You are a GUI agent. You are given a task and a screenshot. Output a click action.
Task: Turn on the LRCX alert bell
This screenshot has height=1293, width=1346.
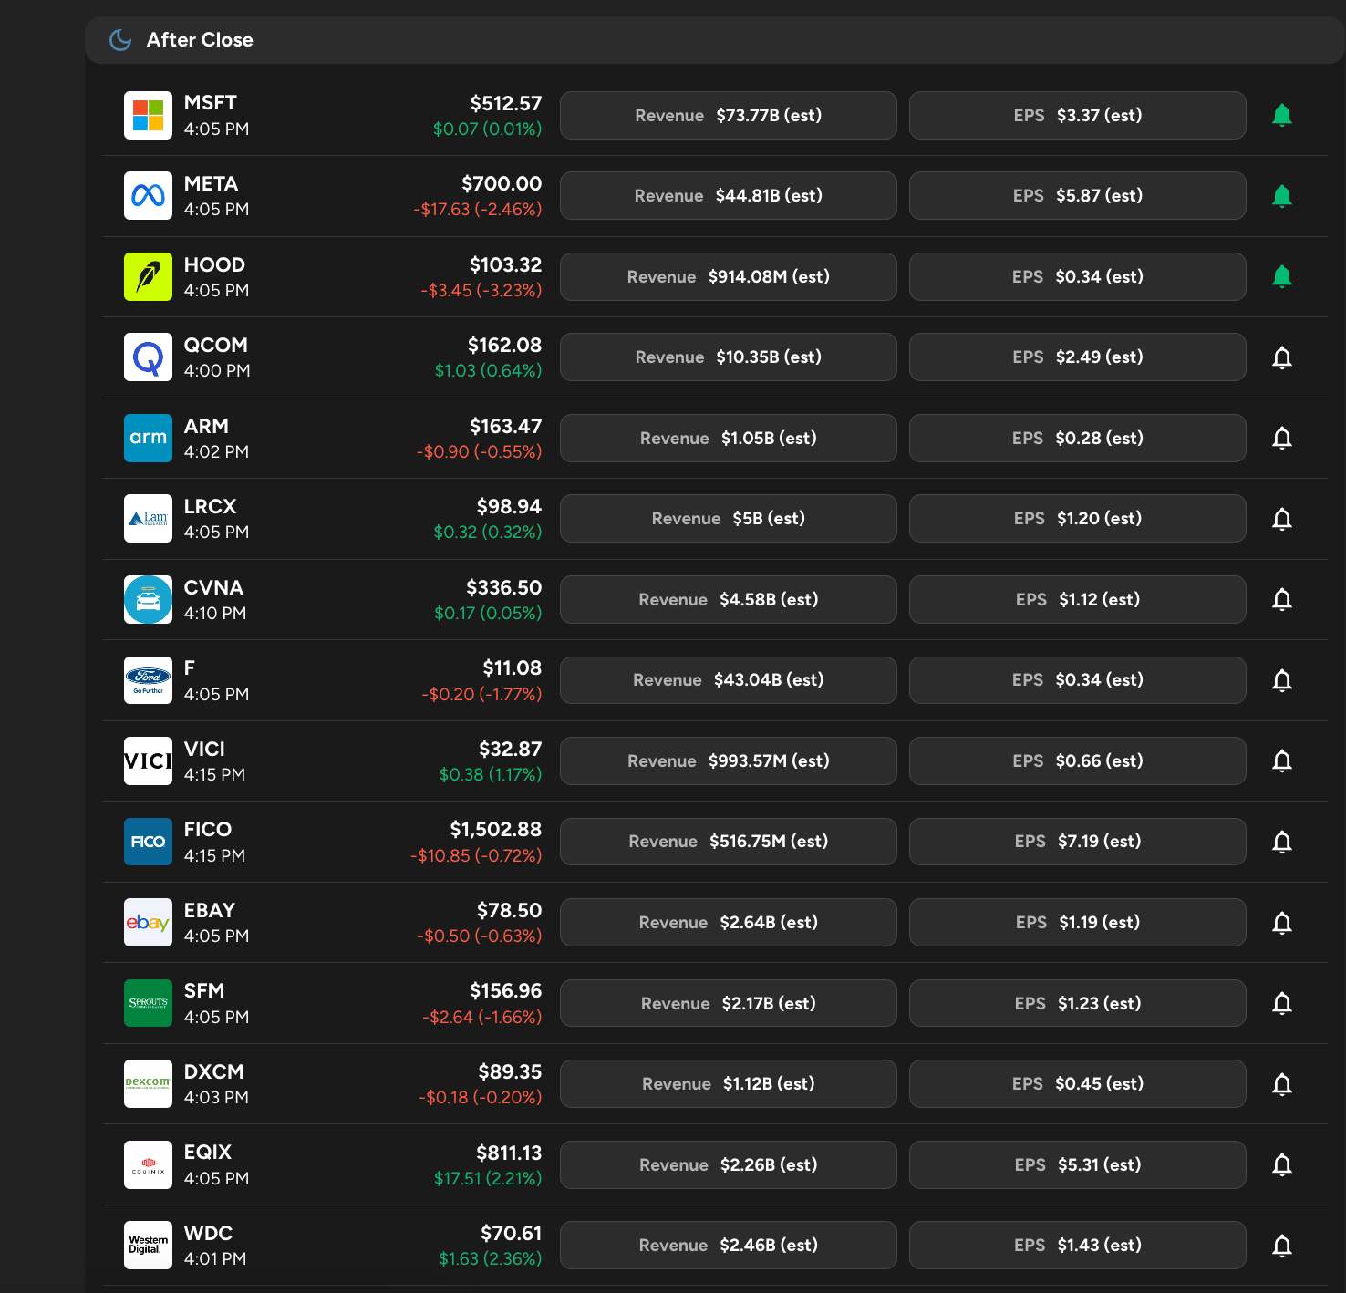[x=1282, y=519]
